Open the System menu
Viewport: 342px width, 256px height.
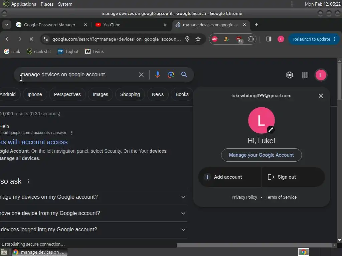pyautogui.click(x=65, y=4)
